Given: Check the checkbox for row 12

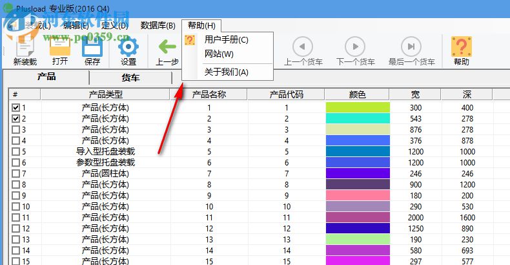Looking at the screenshot, I should (x=15, y=229).
